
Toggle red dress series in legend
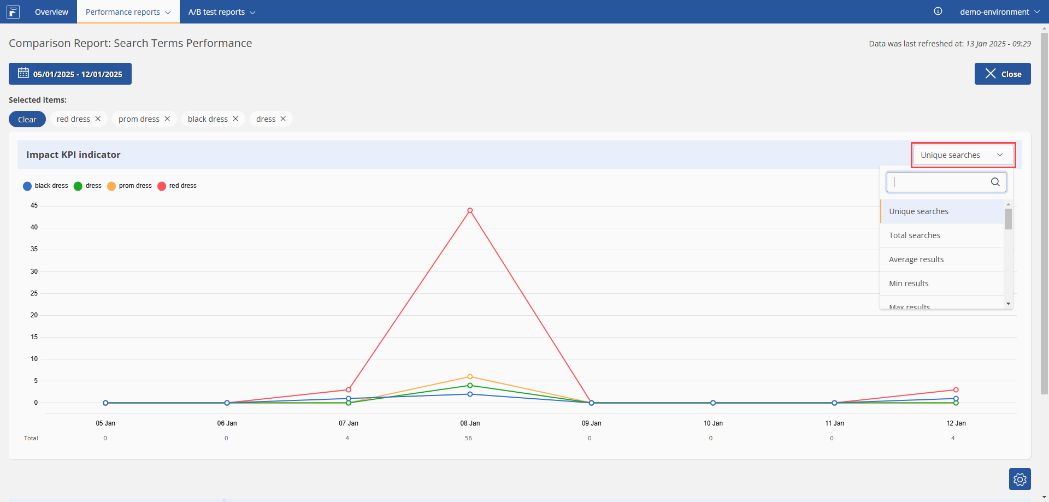click(177, 186)
